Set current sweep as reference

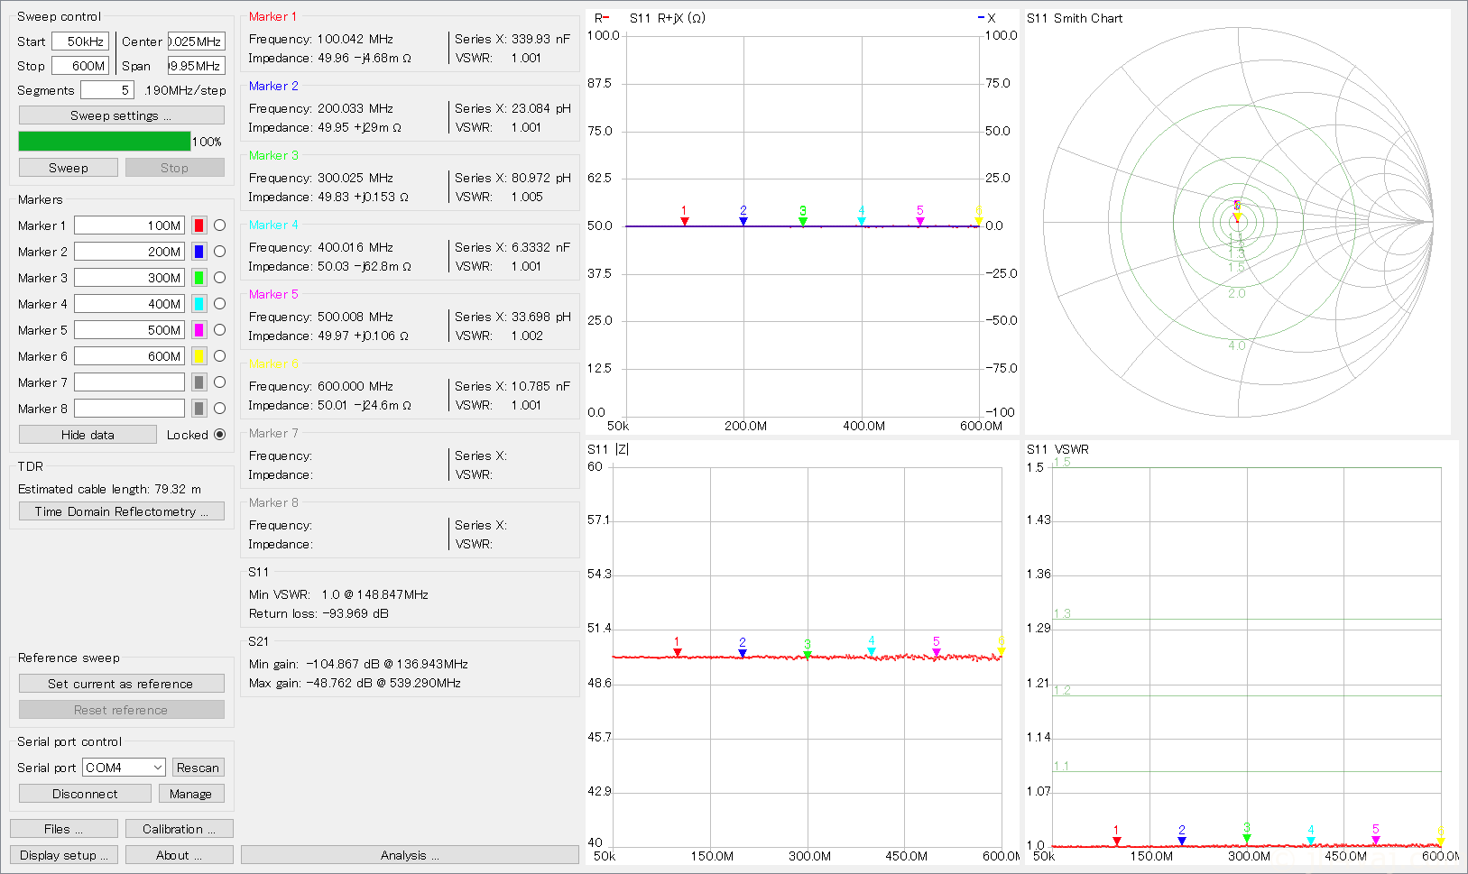tap(121, 684)
